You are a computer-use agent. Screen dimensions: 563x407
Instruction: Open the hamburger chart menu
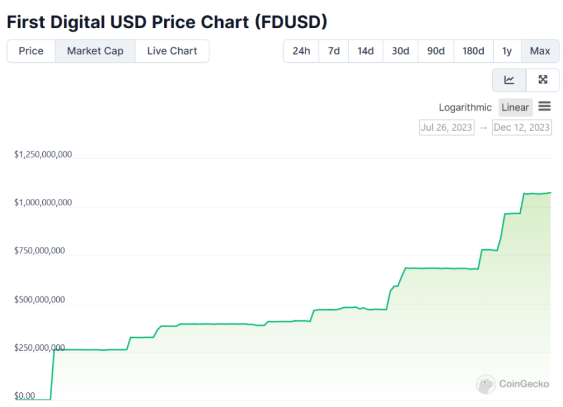click(544, 107)
